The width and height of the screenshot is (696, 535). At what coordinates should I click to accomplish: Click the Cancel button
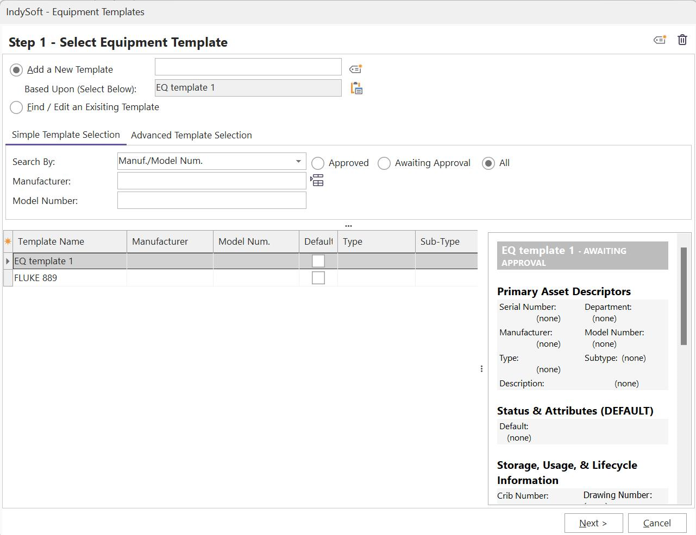(x=657, y=523)
